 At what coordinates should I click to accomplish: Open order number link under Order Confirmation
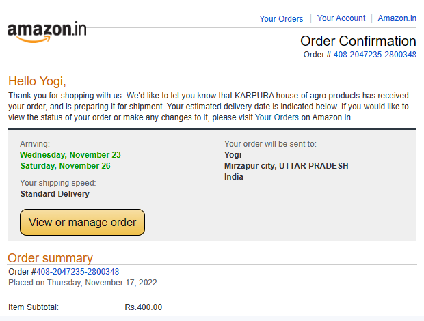(375, 54)
